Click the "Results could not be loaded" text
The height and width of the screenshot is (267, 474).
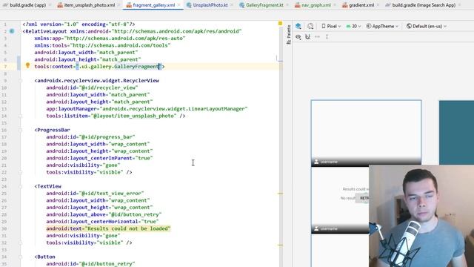128,228
